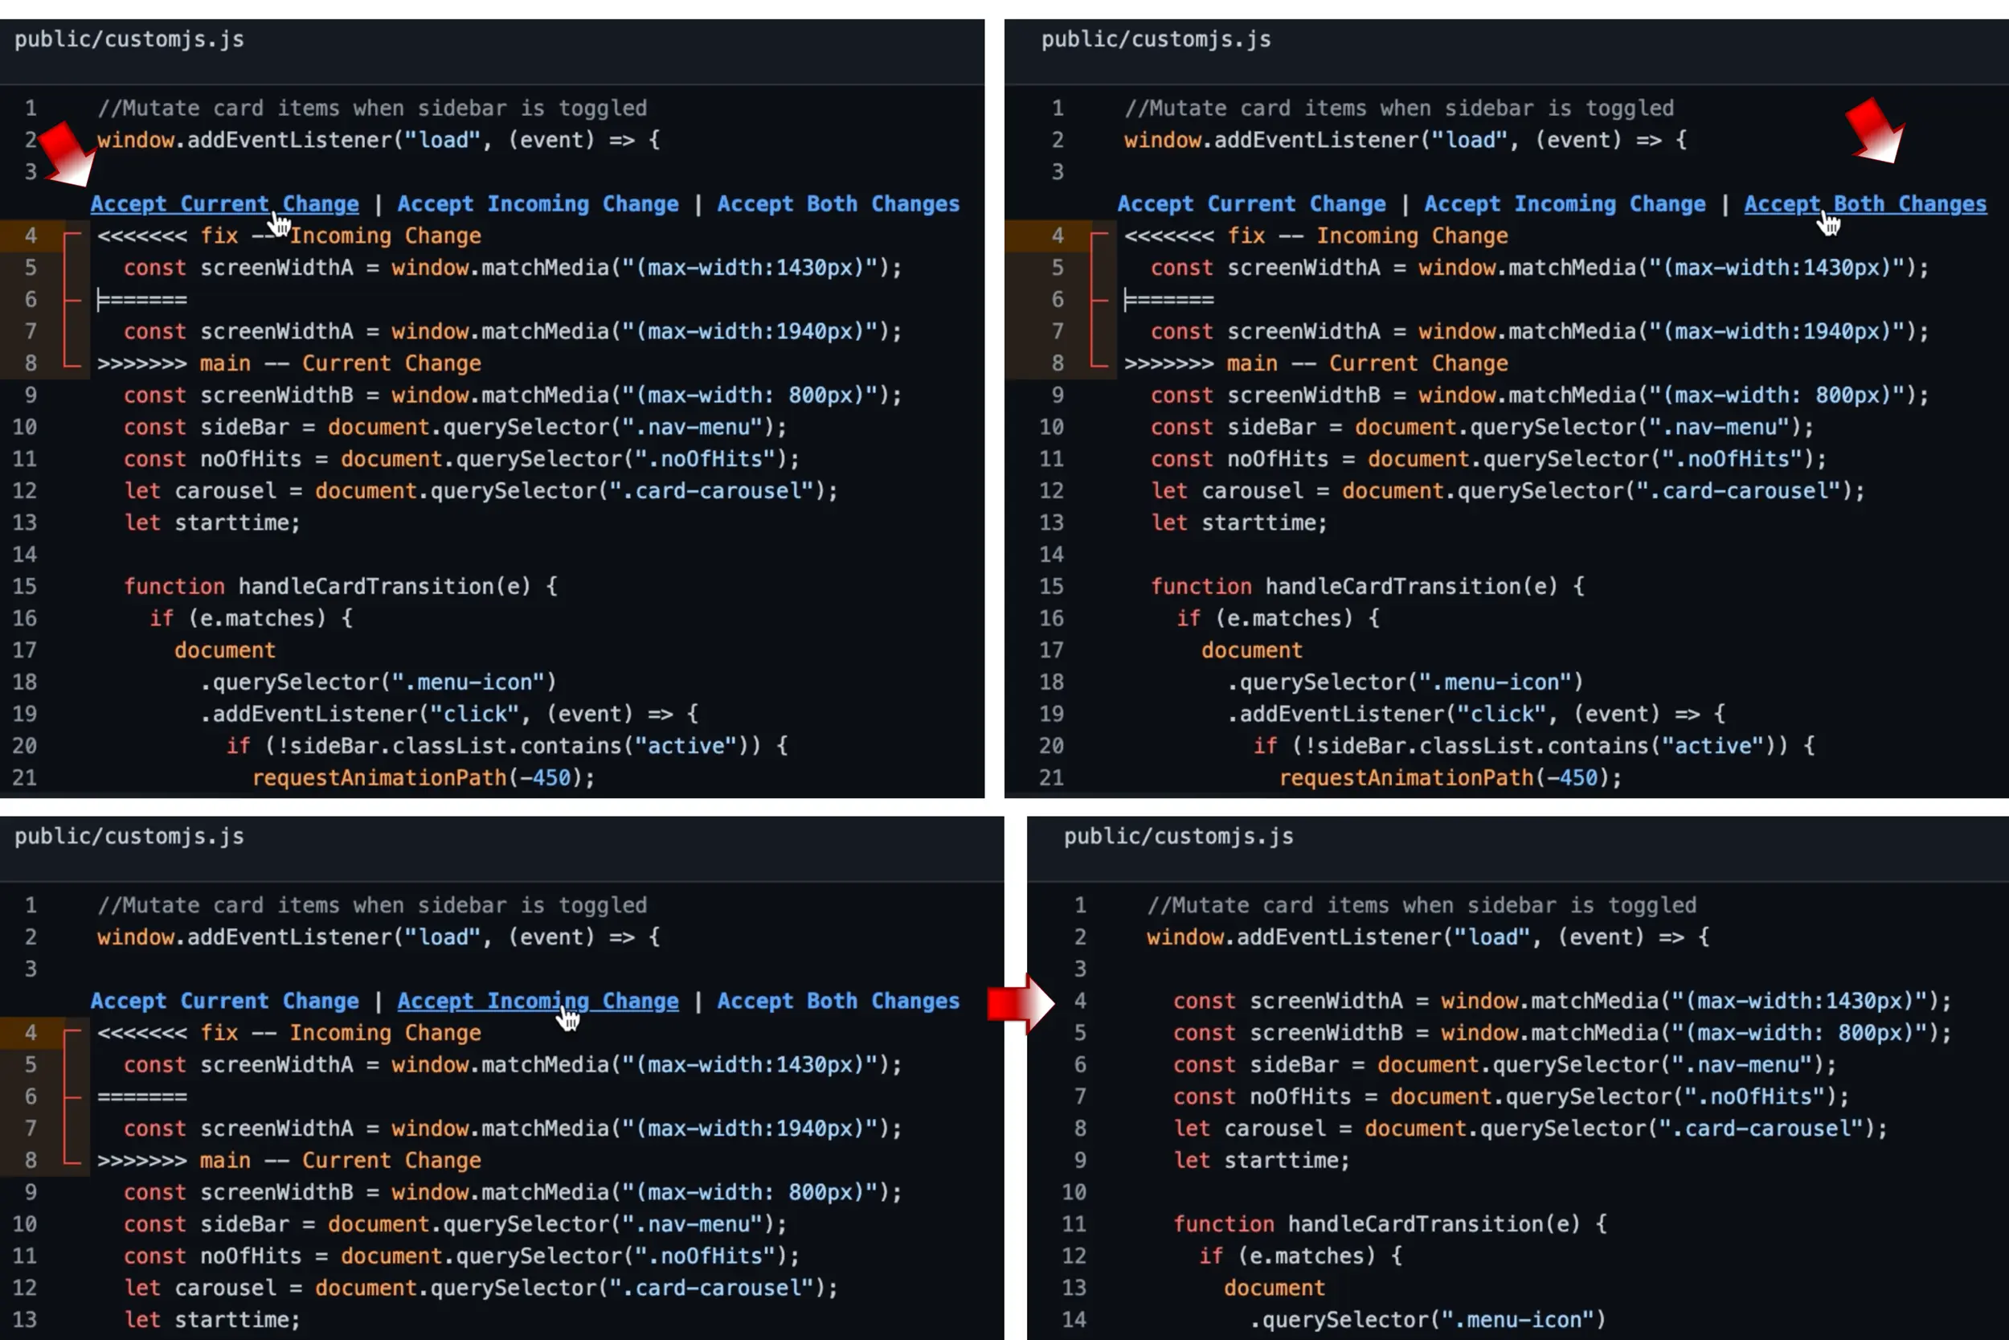
Task: Click Accept Both Changes in top-right panel
Action: click(1864, 203)
